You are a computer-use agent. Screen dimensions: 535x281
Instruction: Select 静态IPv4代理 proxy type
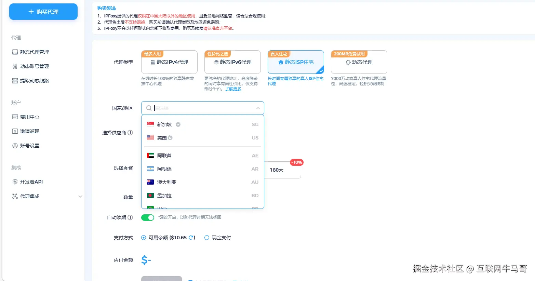click(x=169, y=62)
